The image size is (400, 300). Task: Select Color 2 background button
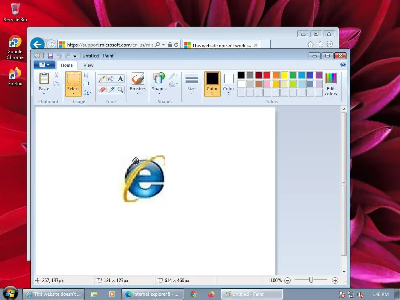coord(229,84)
